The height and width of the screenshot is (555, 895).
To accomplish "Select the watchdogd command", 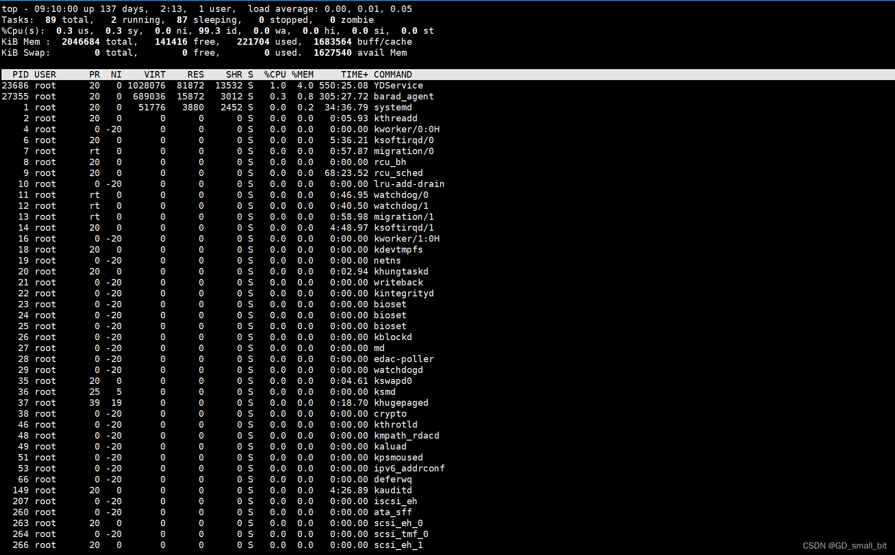I will point(398,370).
